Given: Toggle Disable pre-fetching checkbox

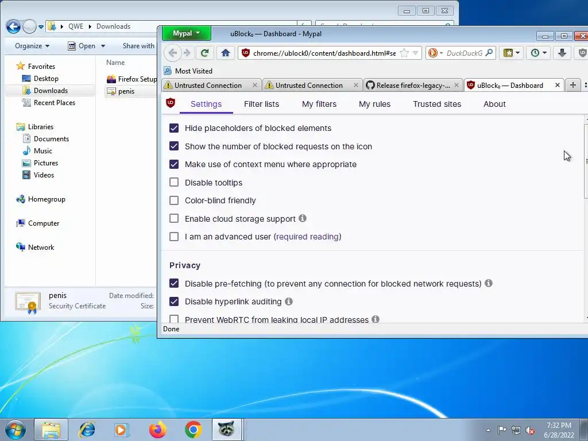Looking at the screenshot, I should (174, 283).
